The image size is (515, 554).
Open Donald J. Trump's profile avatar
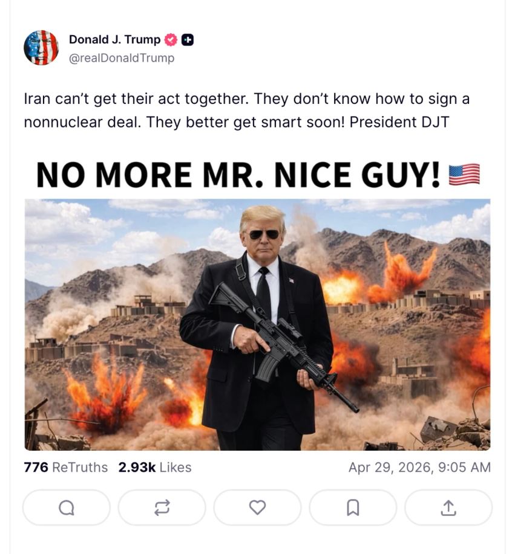[x=41, y=48]
